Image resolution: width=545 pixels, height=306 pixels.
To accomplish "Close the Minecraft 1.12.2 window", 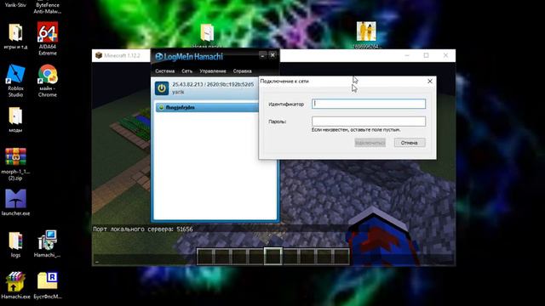I will click(x=445, y=55).
